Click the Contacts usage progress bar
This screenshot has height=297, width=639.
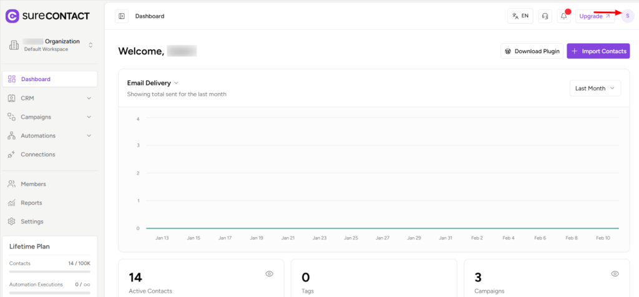[50, 272]
